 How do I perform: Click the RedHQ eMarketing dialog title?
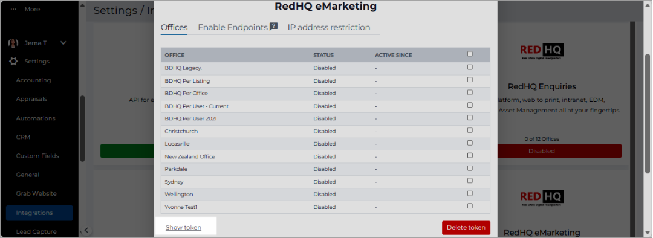pos(326,6)
